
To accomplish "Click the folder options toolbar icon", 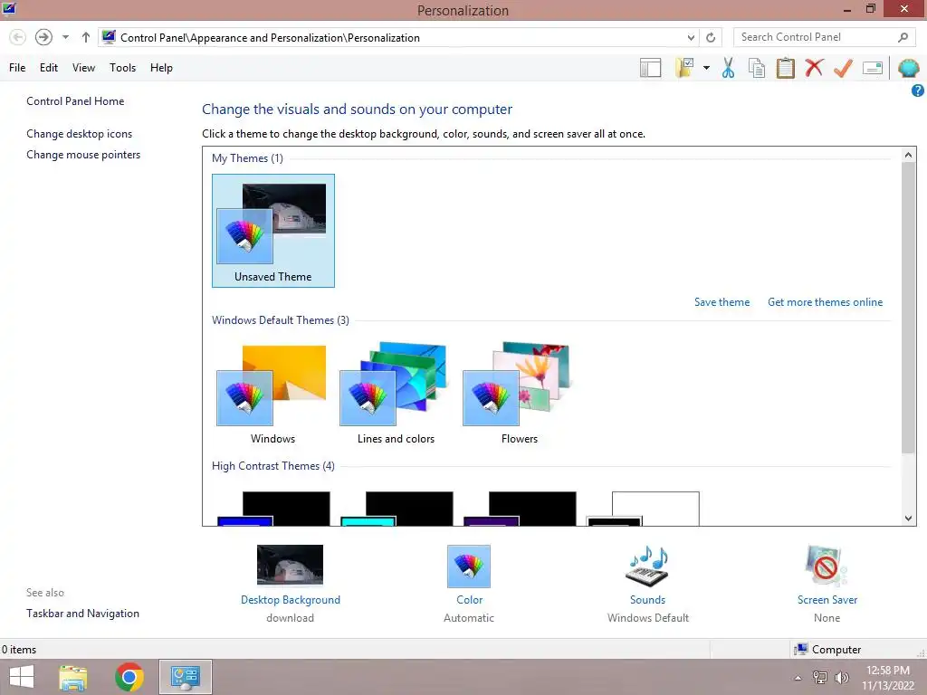I will (684, 68).
